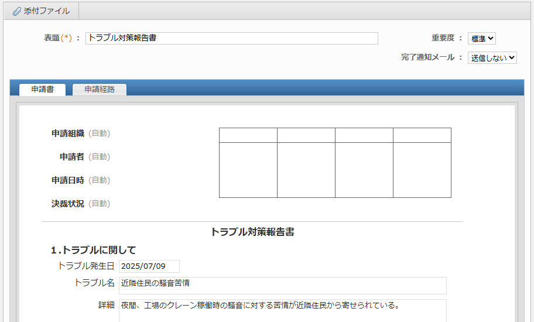The image size is (534, 322).
Task: Click the トラブル発生日 date field
Action: 149,266
